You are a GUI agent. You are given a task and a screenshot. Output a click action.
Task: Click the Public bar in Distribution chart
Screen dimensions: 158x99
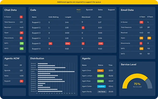pos(56,71)
